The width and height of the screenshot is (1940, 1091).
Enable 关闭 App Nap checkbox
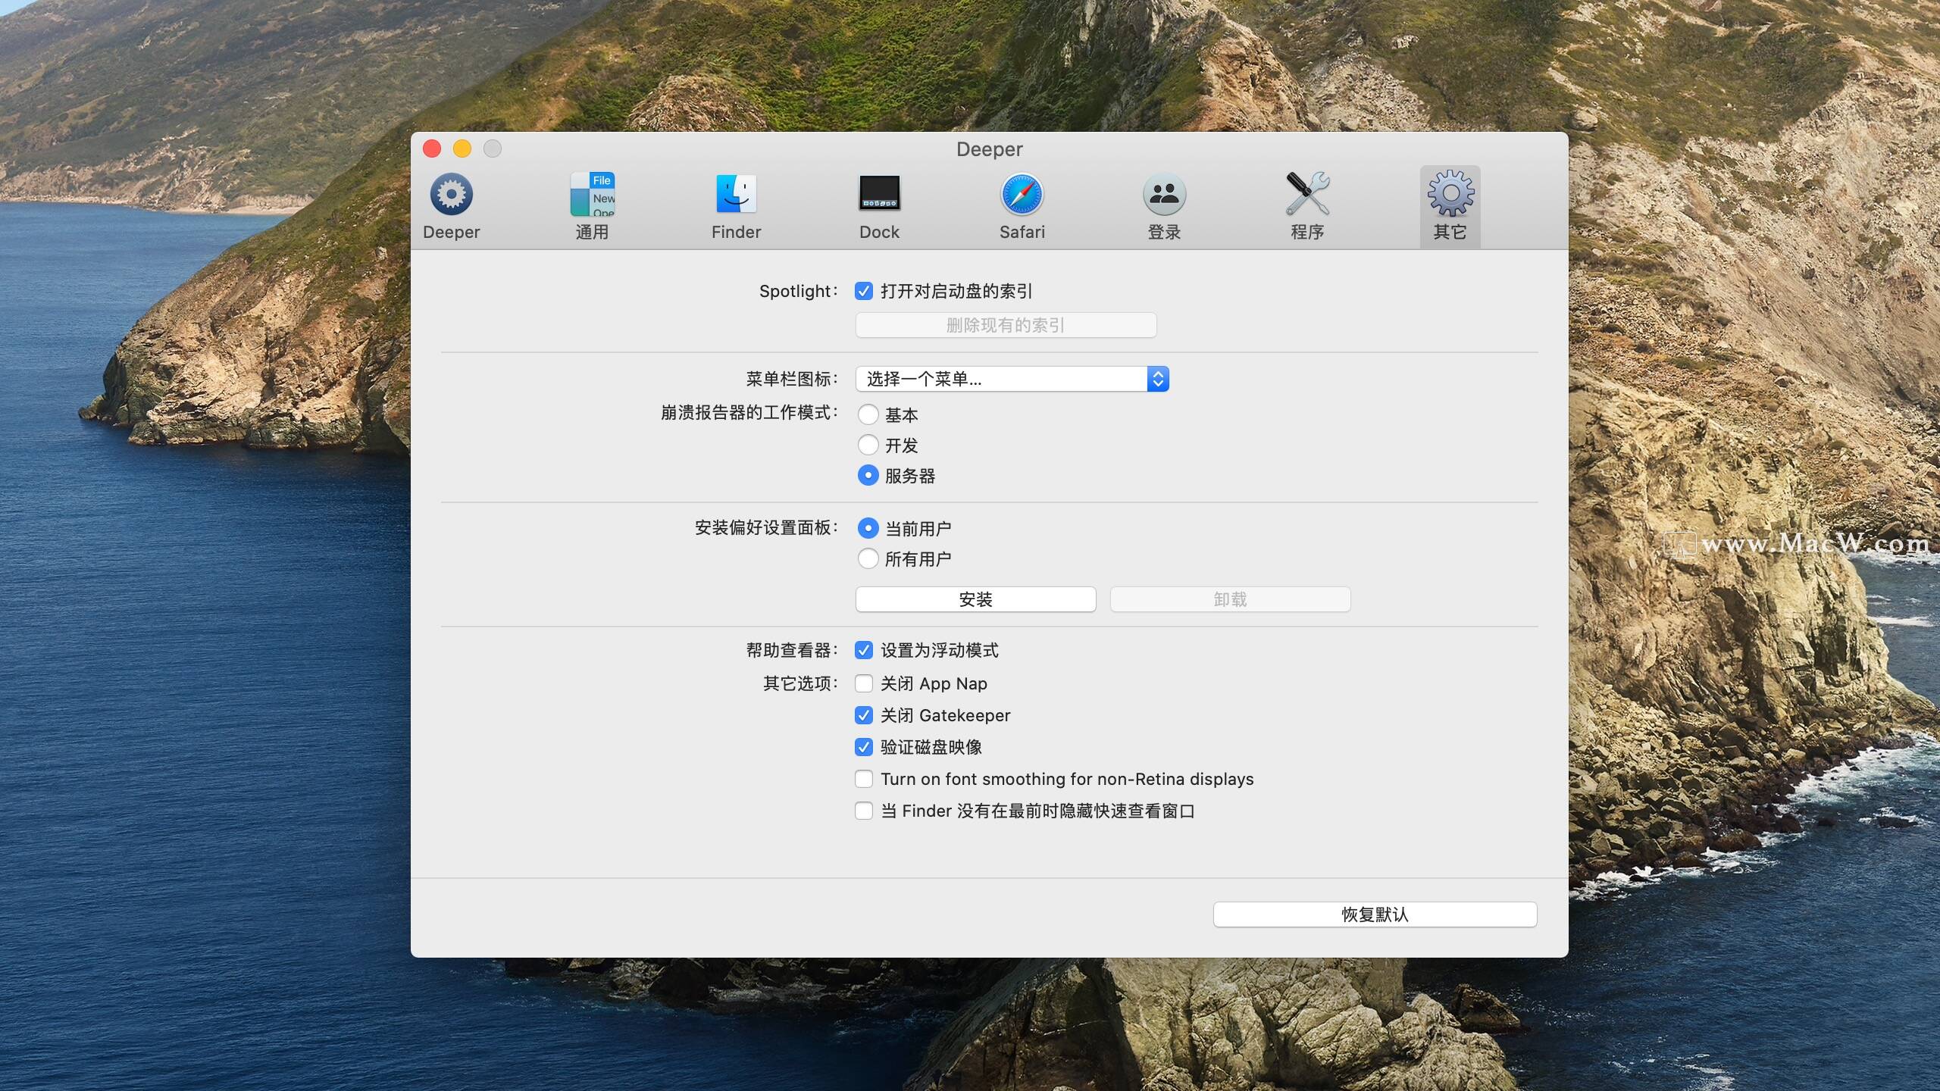point(864,683)
